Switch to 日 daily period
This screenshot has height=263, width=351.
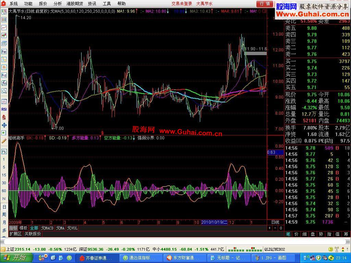tap(4, 207)
